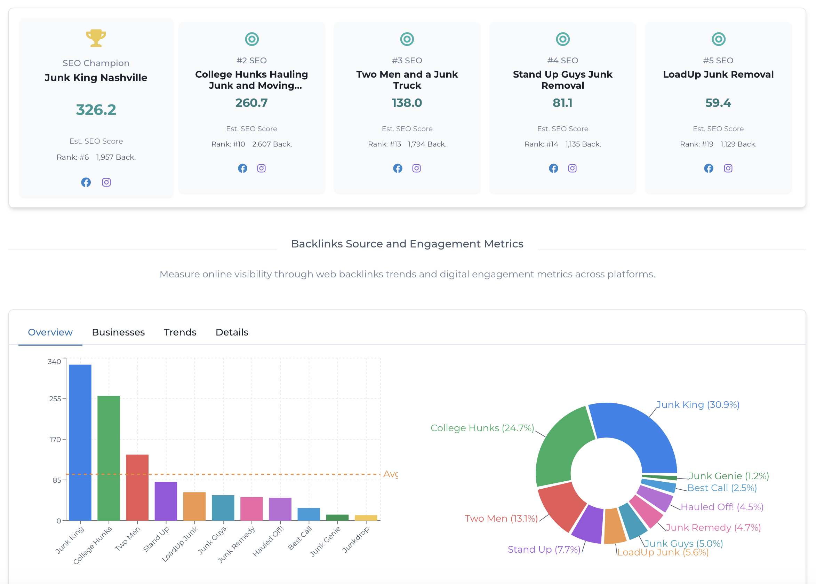
Task: Click the #4 SEO target icon
Action: coord(563,39)
